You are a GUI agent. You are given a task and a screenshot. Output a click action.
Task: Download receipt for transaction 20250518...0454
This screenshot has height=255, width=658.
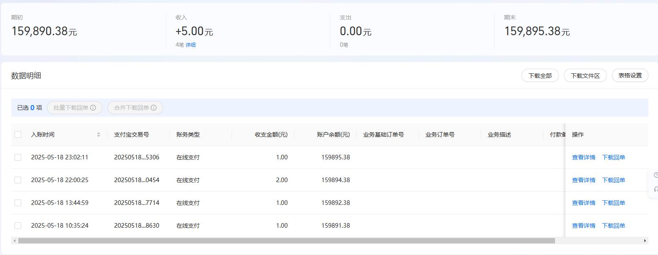[x=613, y=180]
